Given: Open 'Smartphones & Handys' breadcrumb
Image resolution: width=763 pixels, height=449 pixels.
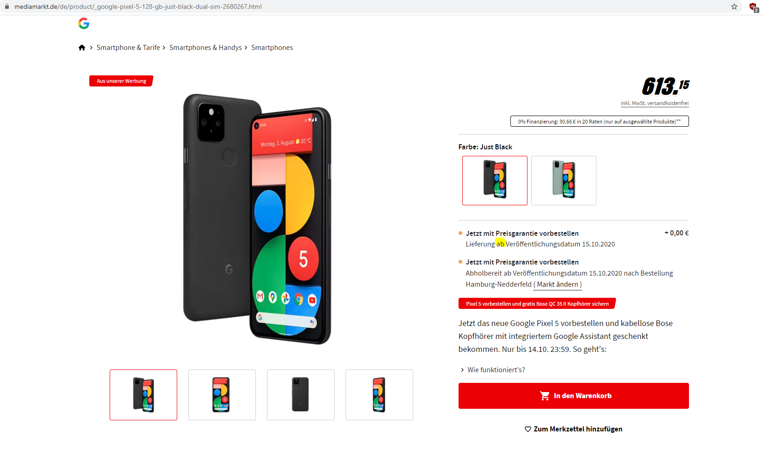Looking at the screenshot, I should 205,48.
